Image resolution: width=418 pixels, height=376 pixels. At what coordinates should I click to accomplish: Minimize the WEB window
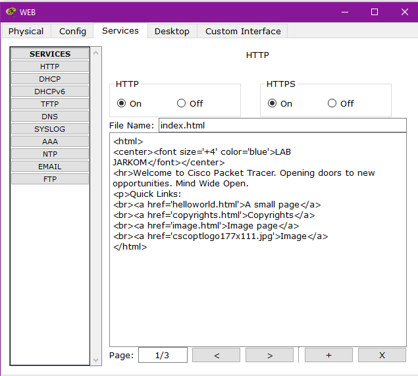click(345, 12)
